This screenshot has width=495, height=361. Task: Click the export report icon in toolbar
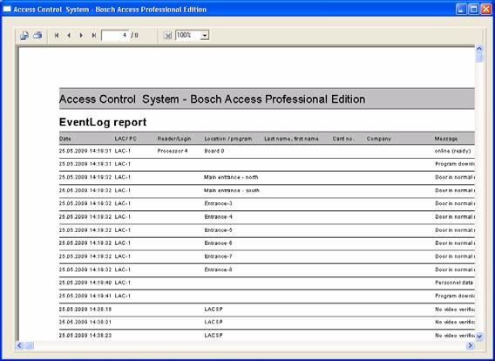point(24,35)
